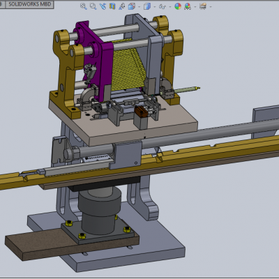
Task: Toggle the Section View tool
Action: tap(112, 6)
